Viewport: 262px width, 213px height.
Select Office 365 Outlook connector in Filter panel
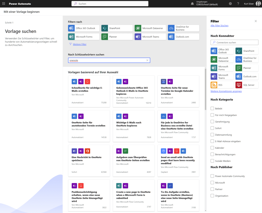point(222,51)
